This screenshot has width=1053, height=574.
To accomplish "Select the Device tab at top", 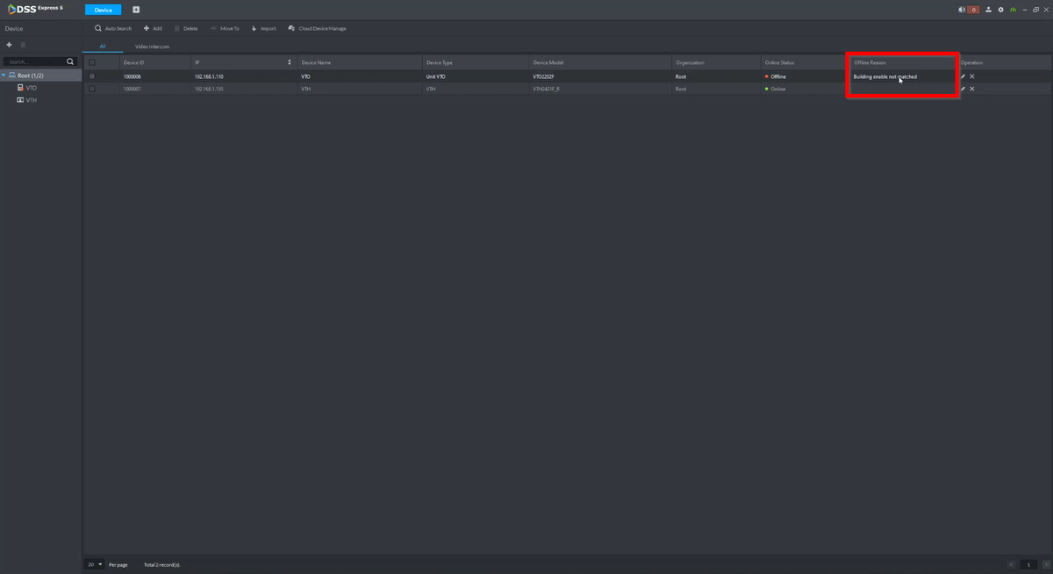I will (x=104, y=10).
